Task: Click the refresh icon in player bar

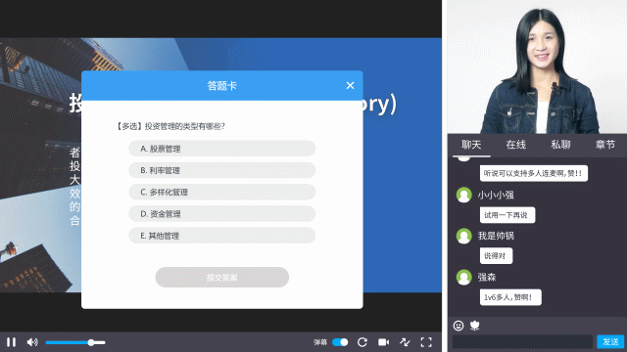Action: click(x=362, y=342)
